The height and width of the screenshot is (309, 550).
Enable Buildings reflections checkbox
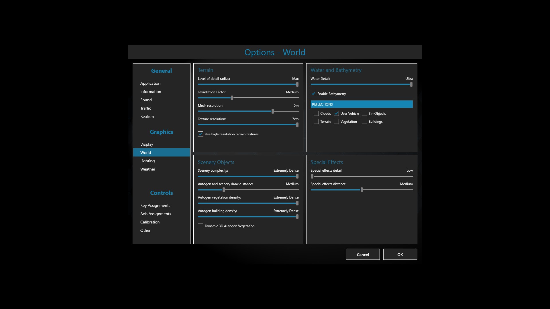tap(364, 122)
